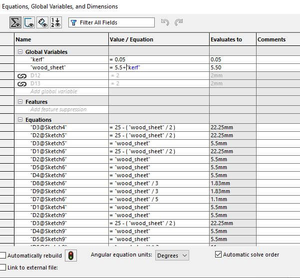Click the equation = 5.5+"kerf"

pos(159,67)
